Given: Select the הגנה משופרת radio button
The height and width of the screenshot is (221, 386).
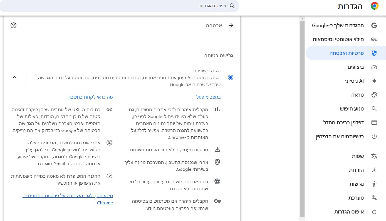Looking at the screenshot, I should [x=231, y=77].
